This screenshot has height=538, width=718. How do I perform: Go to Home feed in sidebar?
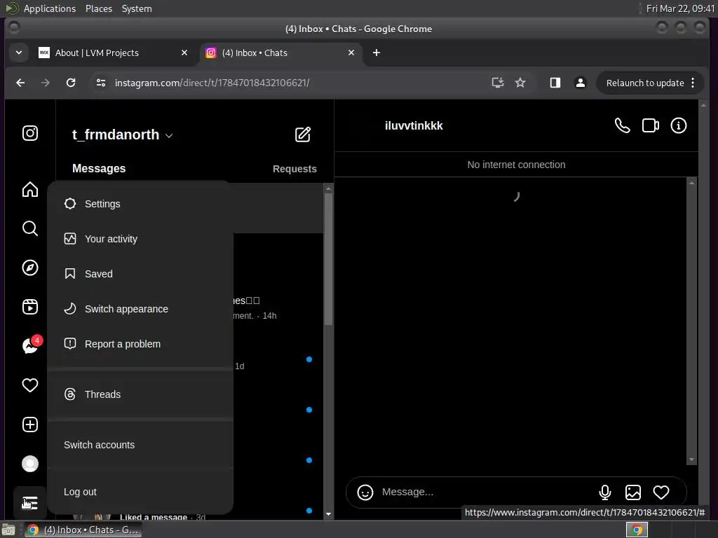coord(30,189)
